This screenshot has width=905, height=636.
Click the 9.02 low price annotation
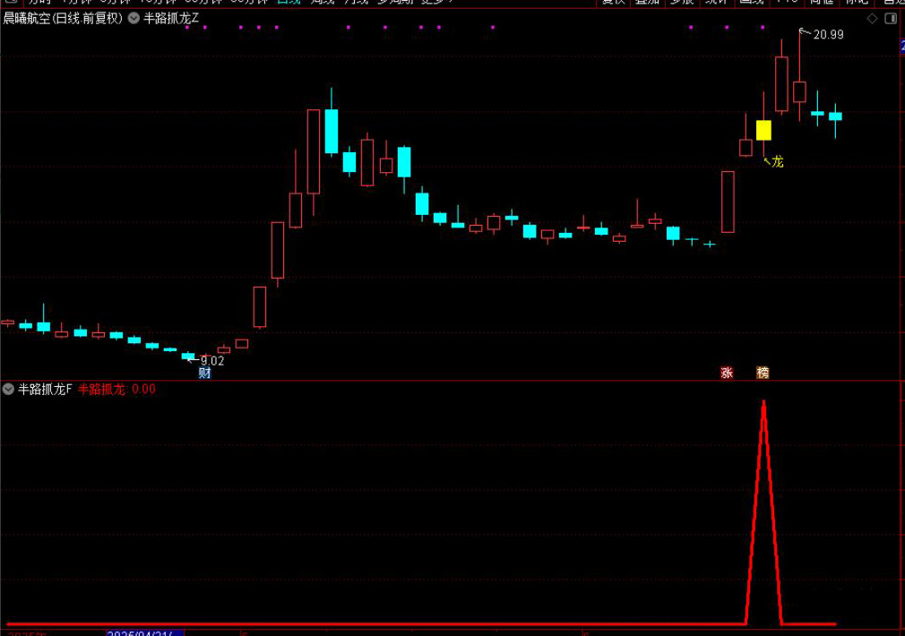(x=211, y=361)
